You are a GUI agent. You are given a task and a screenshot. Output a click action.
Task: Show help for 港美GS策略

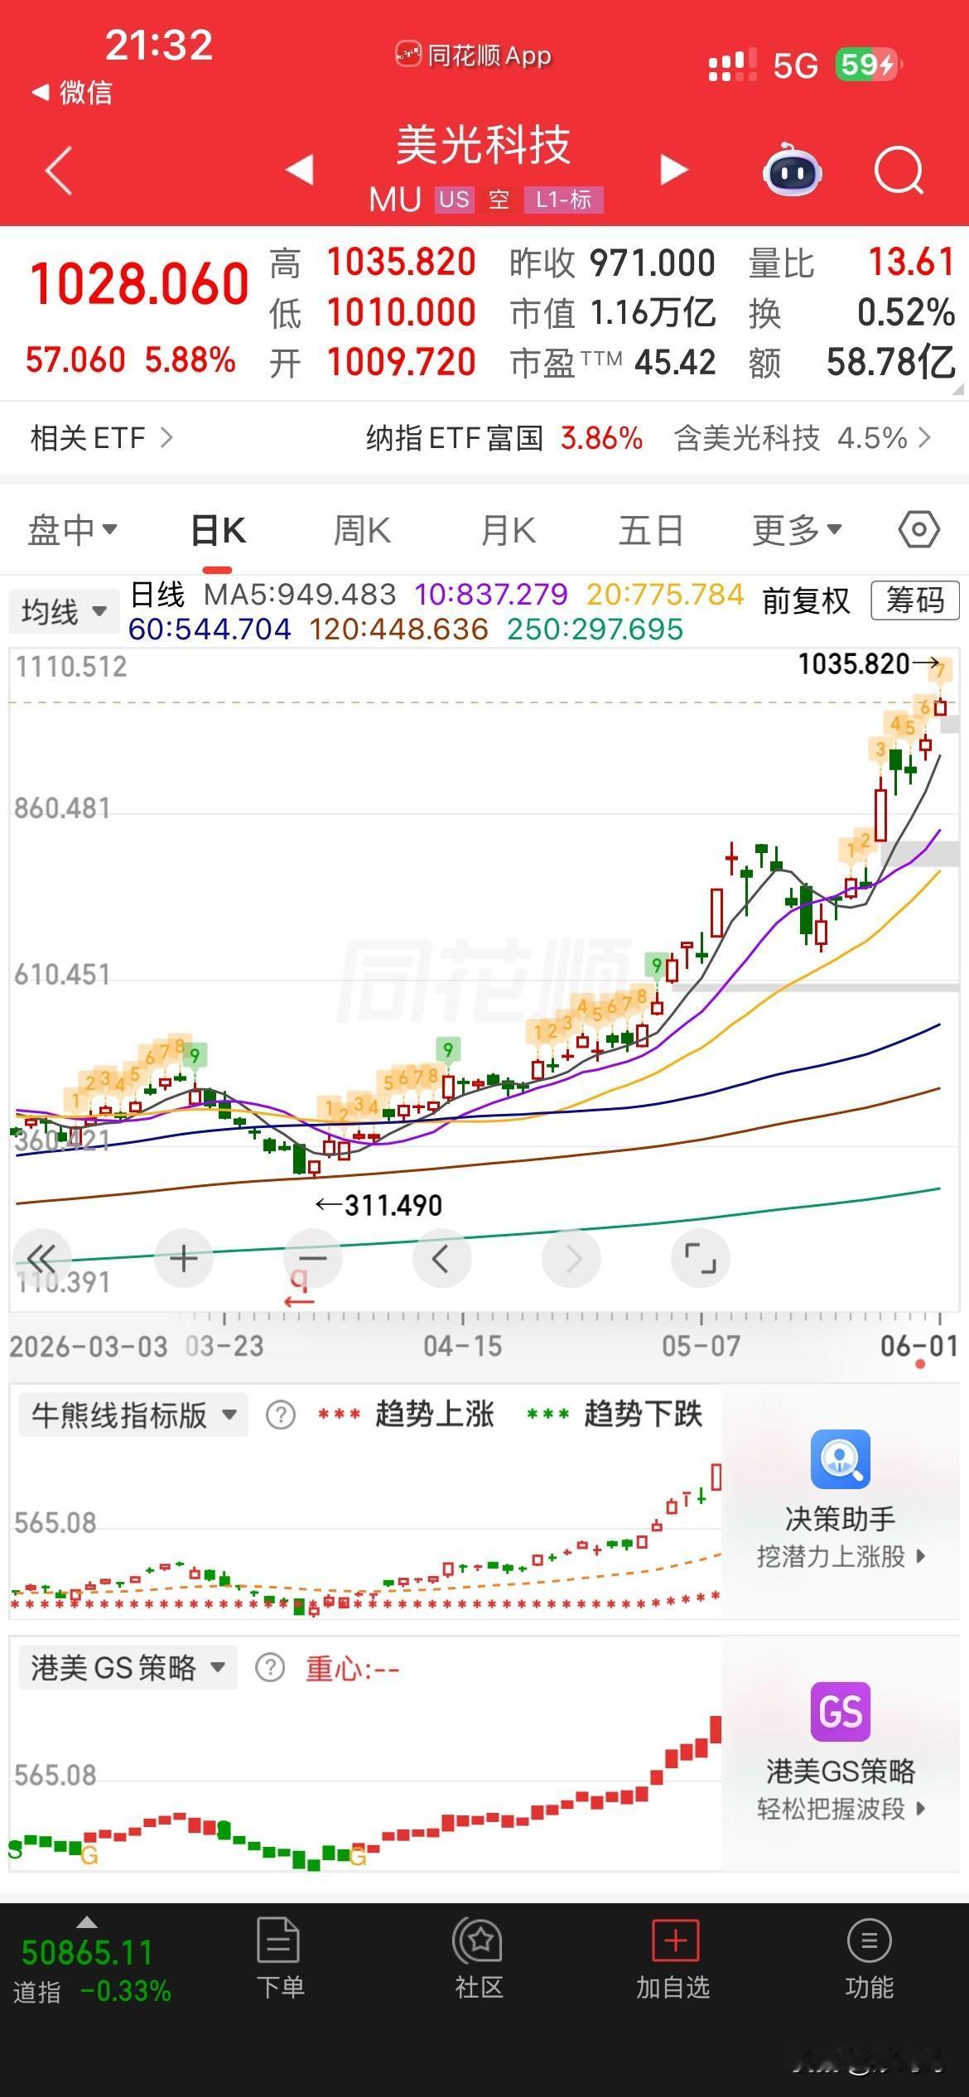270,1667
